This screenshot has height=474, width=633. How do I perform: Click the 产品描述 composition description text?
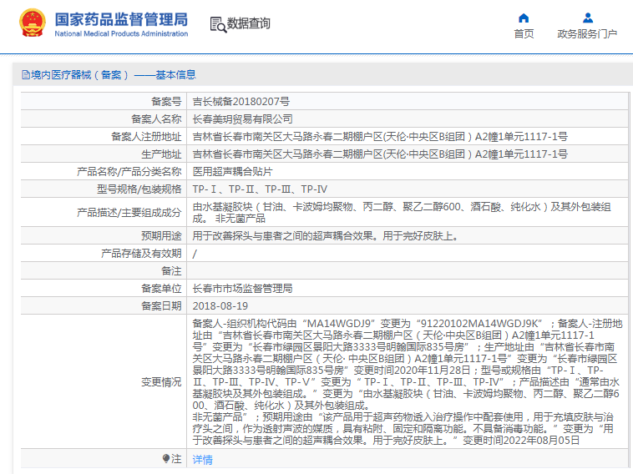coord(402,213)
